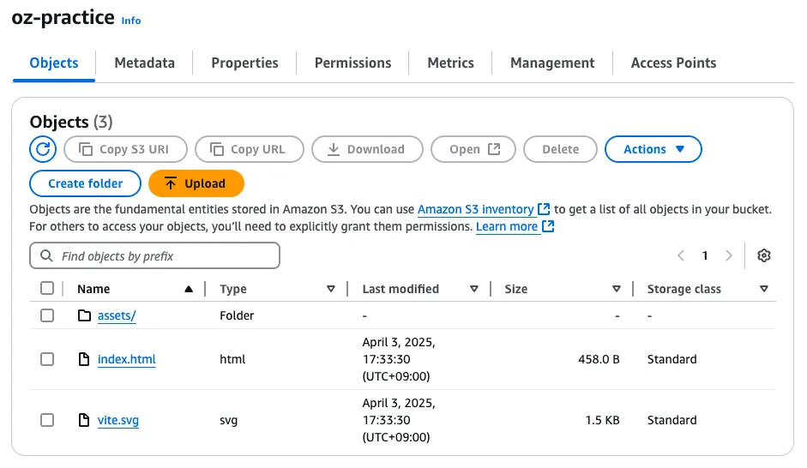Open the Properties tab
This screenshot has width=807, height=468.
pos(244,63)
